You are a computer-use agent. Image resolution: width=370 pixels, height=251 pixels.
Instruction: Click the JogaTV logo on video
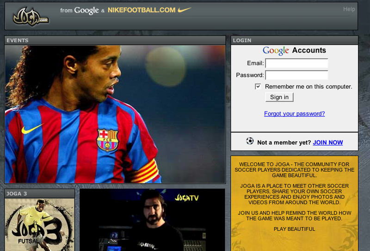point(187,197)
